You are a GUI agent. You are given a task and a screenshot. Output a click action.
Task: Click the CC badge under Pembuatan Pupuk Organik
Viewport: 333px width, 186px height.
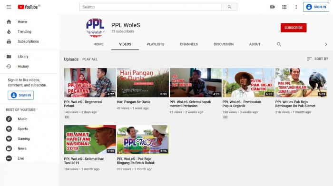(225, 117)
